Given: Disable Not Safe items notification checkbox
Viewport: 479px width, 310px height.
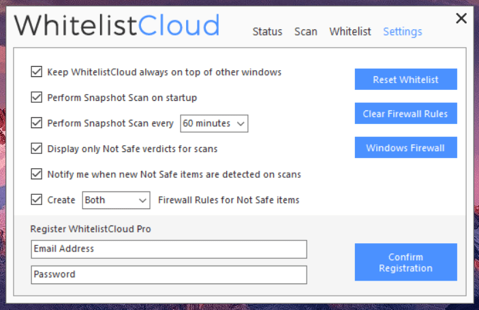Looking at the screenshot, I should [37, 174].
